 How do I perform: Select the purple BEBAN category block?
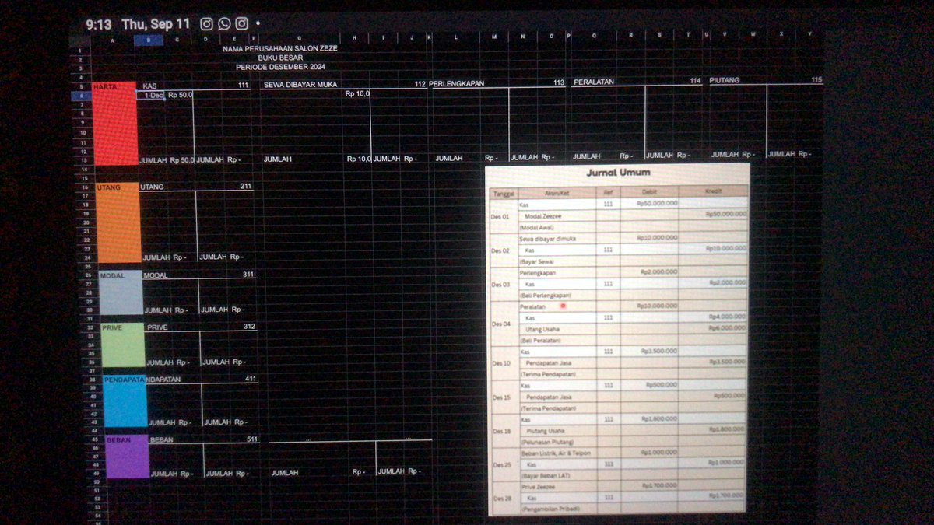[127, 457]
